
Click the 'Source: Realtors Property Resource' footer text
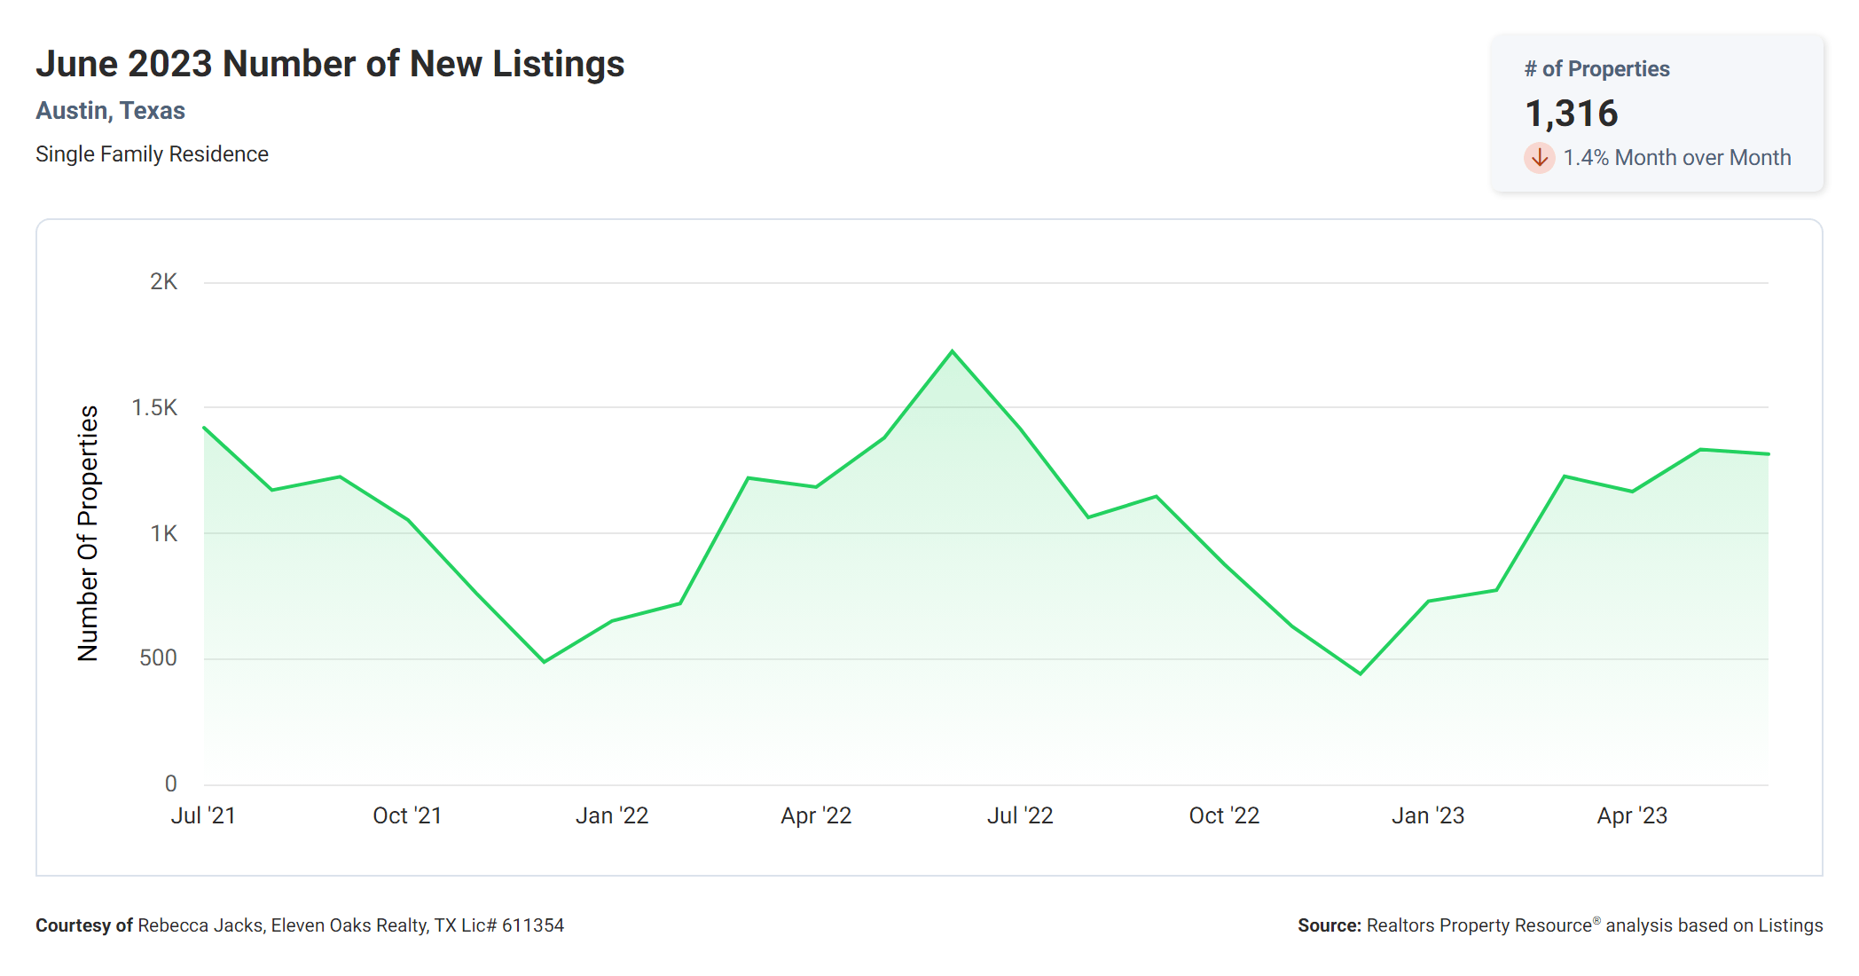click(x=1559, y=925)
